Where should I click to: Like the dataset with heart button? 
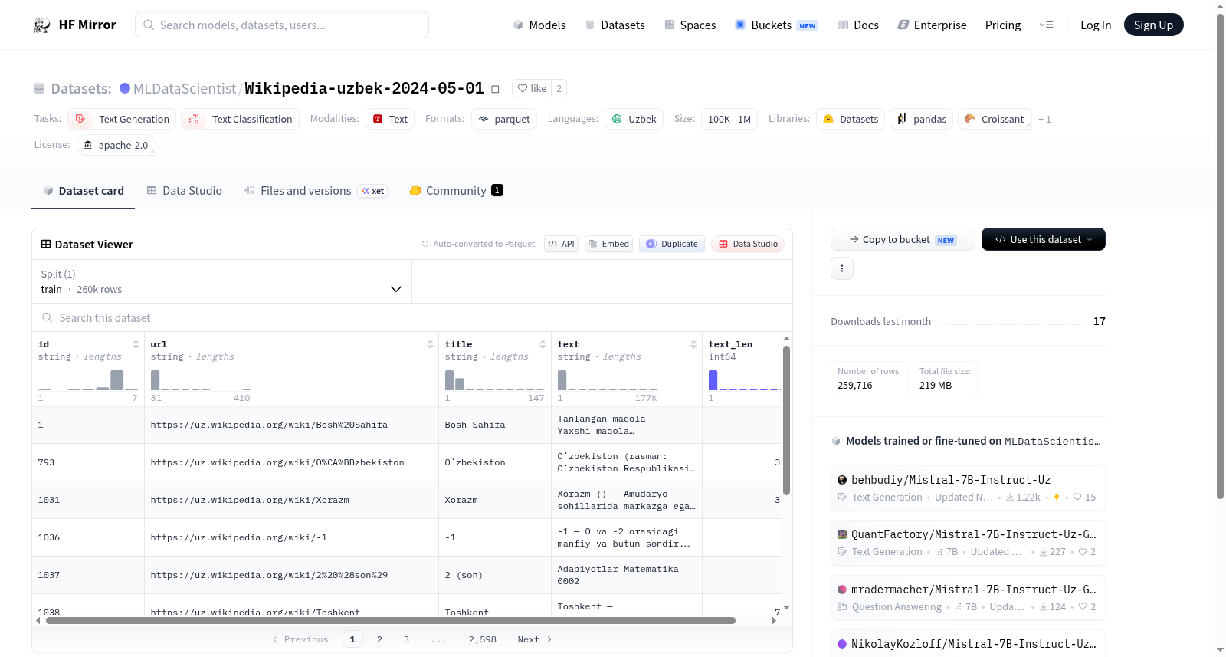click(x=532, y=88)
